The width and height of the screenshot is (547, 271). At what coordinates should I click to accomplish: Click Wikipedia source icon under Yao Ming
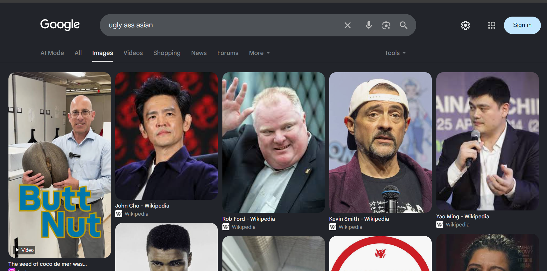click(x=440, y=225)
